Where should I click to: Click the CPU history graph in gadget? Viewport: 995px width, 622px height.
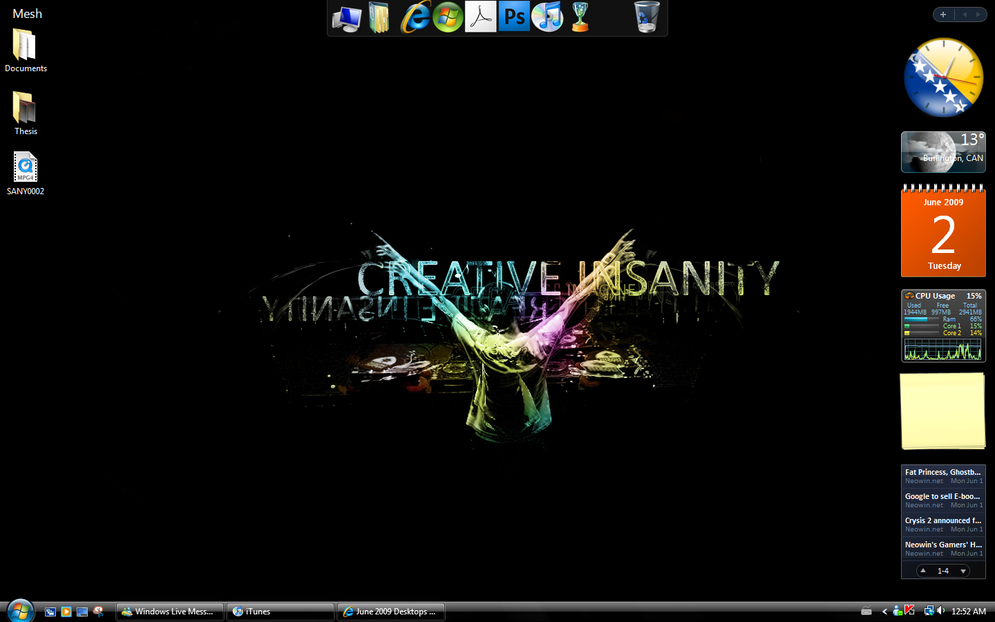[x=943, y=349]
